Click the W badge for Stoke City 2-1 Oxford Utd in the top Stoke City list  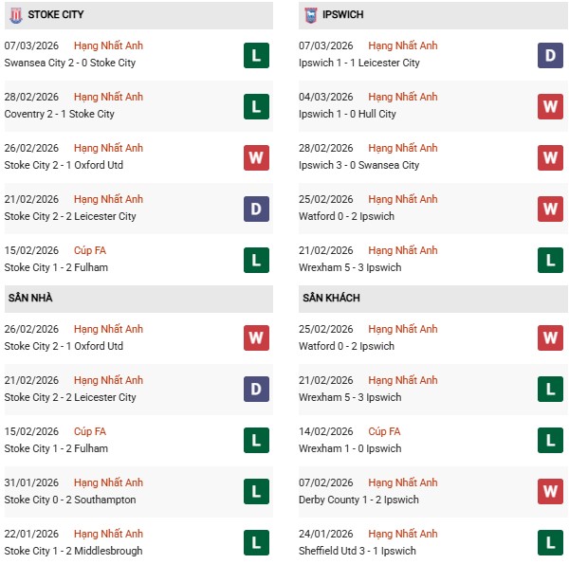point(256,157)
